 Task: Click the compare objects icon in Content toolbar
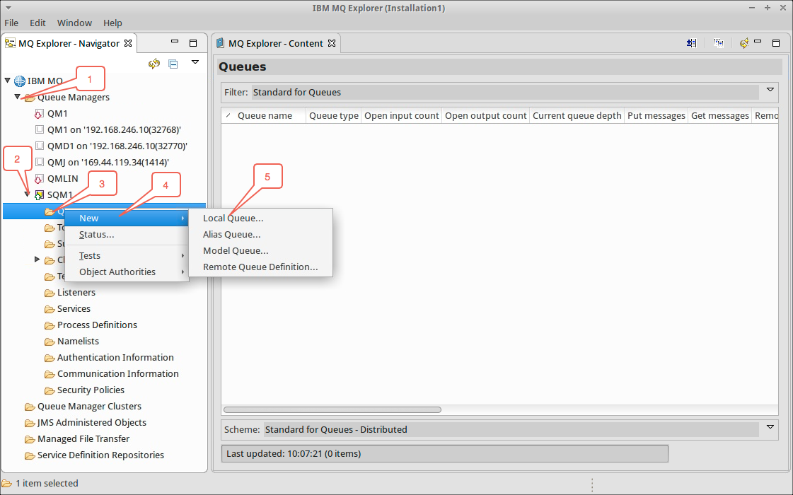click(x=719, y=43)
